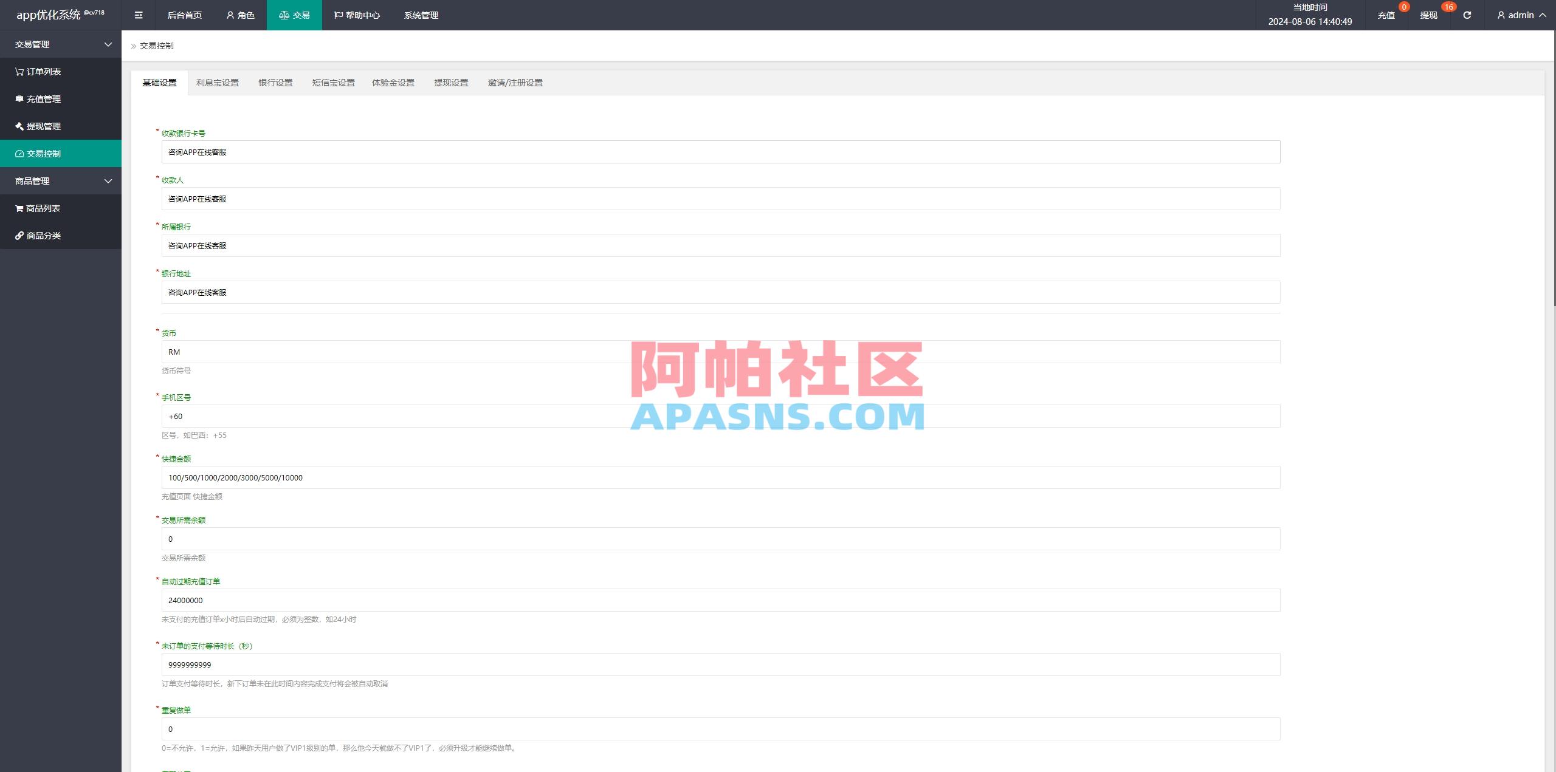Switch to the 银行设置 tab
The height and width of the screenshot is (772, 1556).
[x=275, y=83]
